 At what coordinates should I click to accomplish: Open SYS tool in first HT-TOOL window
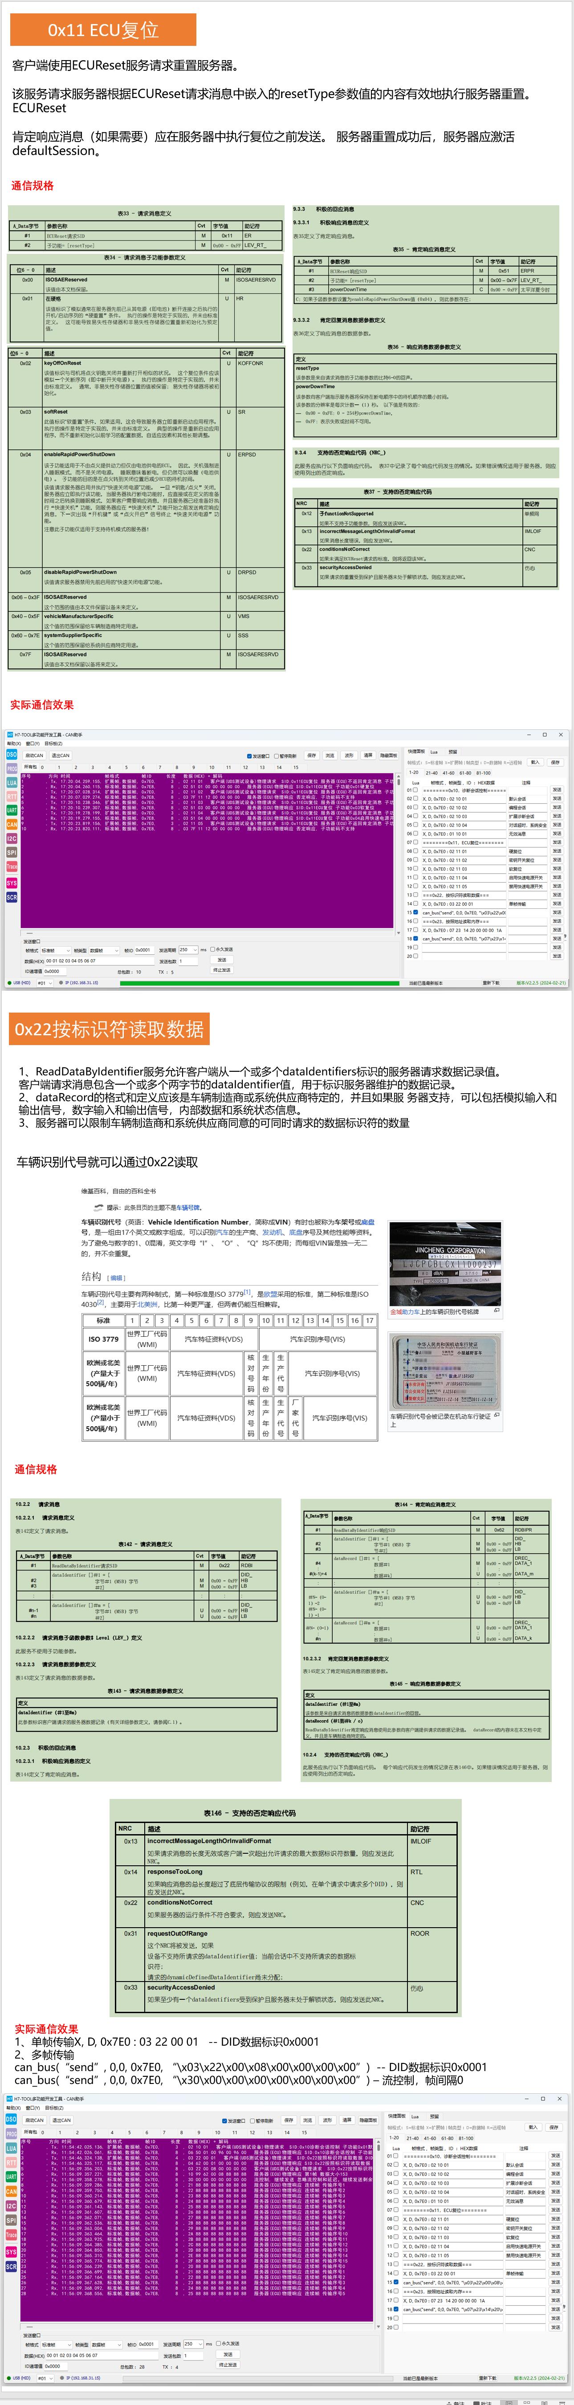[x=11, y=882]
